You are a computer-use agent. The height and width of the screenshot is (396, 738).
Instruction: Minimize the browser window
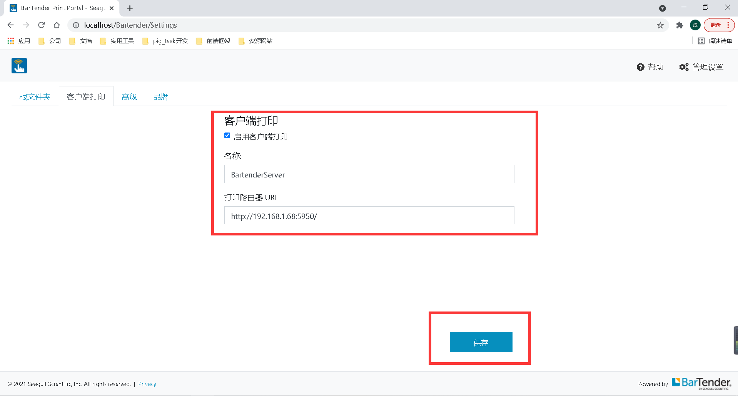684,7
